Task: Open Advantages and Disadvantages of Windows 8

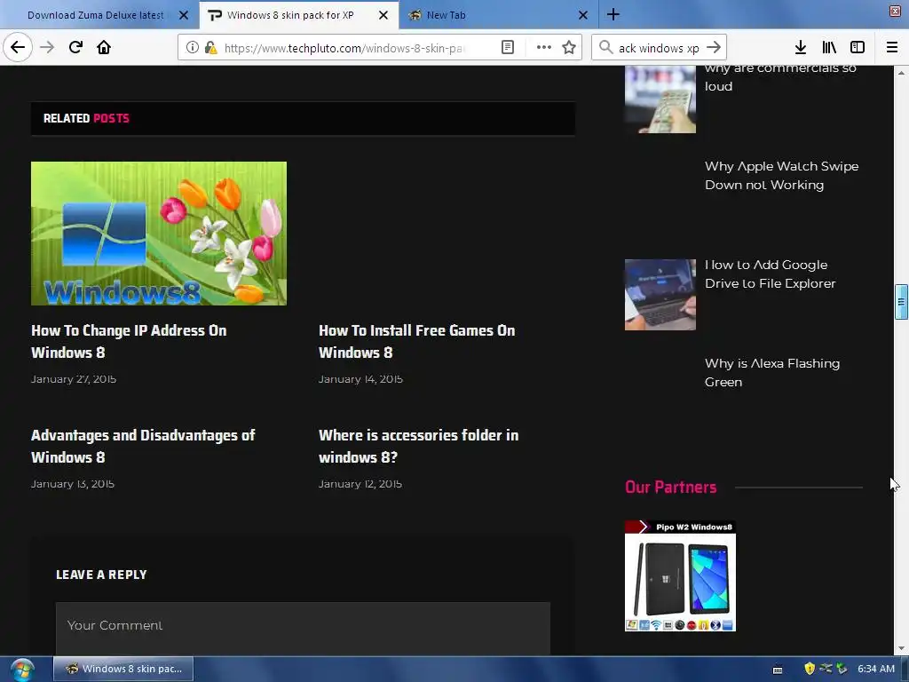Action: (143, 446)
